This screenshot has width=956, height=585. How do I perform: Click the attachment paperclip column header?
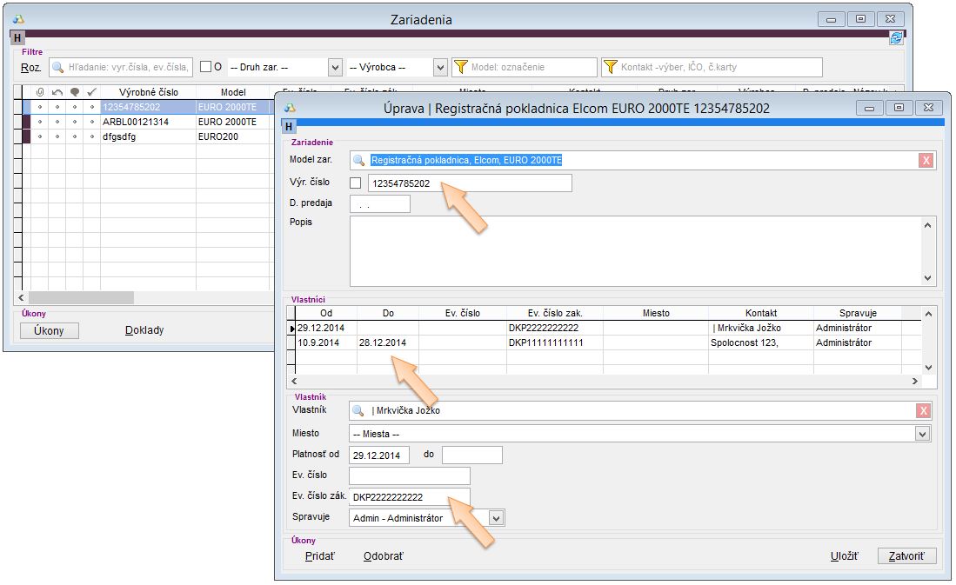(39, 92)
